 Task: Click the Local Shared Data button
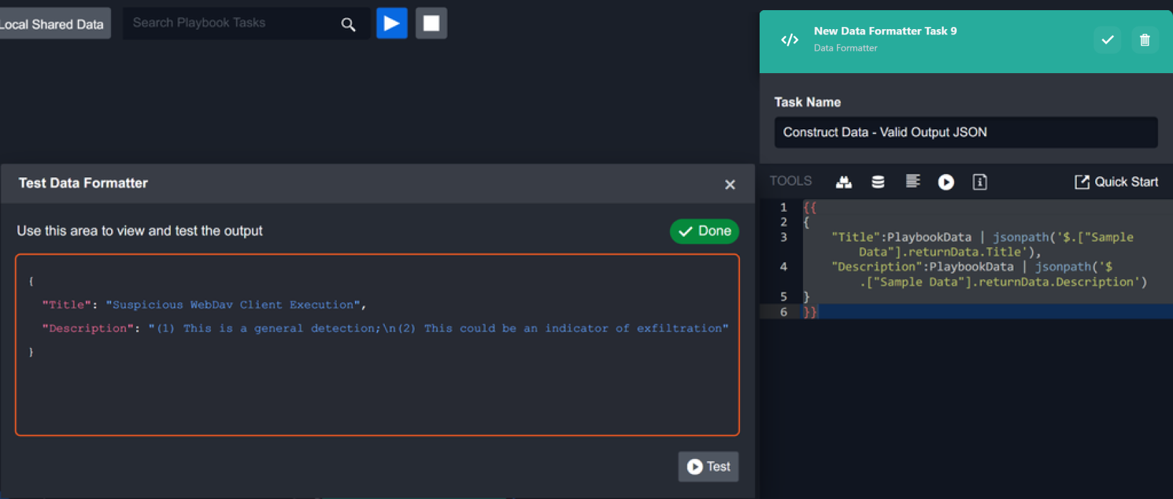pos(53,24)
